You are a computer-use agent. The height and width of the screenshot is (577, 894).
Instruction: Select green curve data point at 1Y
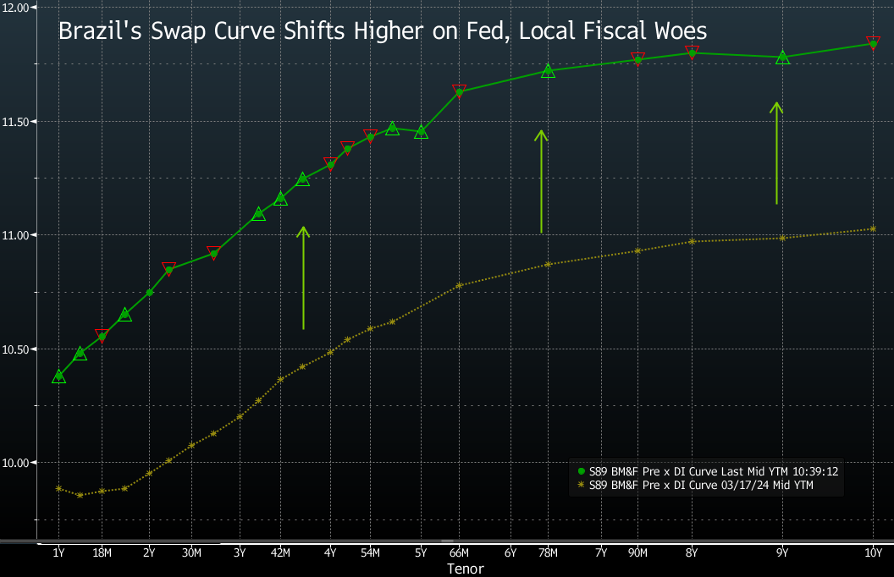pos(58,376)
